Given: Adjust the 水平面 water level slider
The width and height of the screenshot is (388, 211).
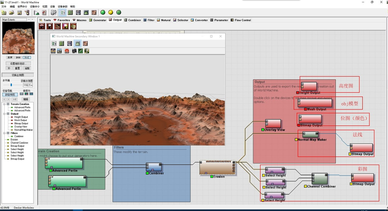Looking at the screenshot, I should point(11,85).
